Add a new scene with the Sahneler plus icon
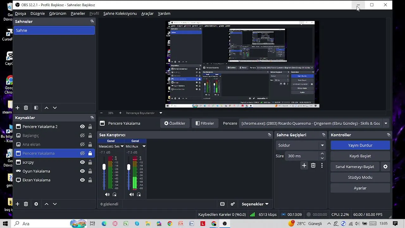The height and width of the screenshot is (228, 405). (17, 108)
